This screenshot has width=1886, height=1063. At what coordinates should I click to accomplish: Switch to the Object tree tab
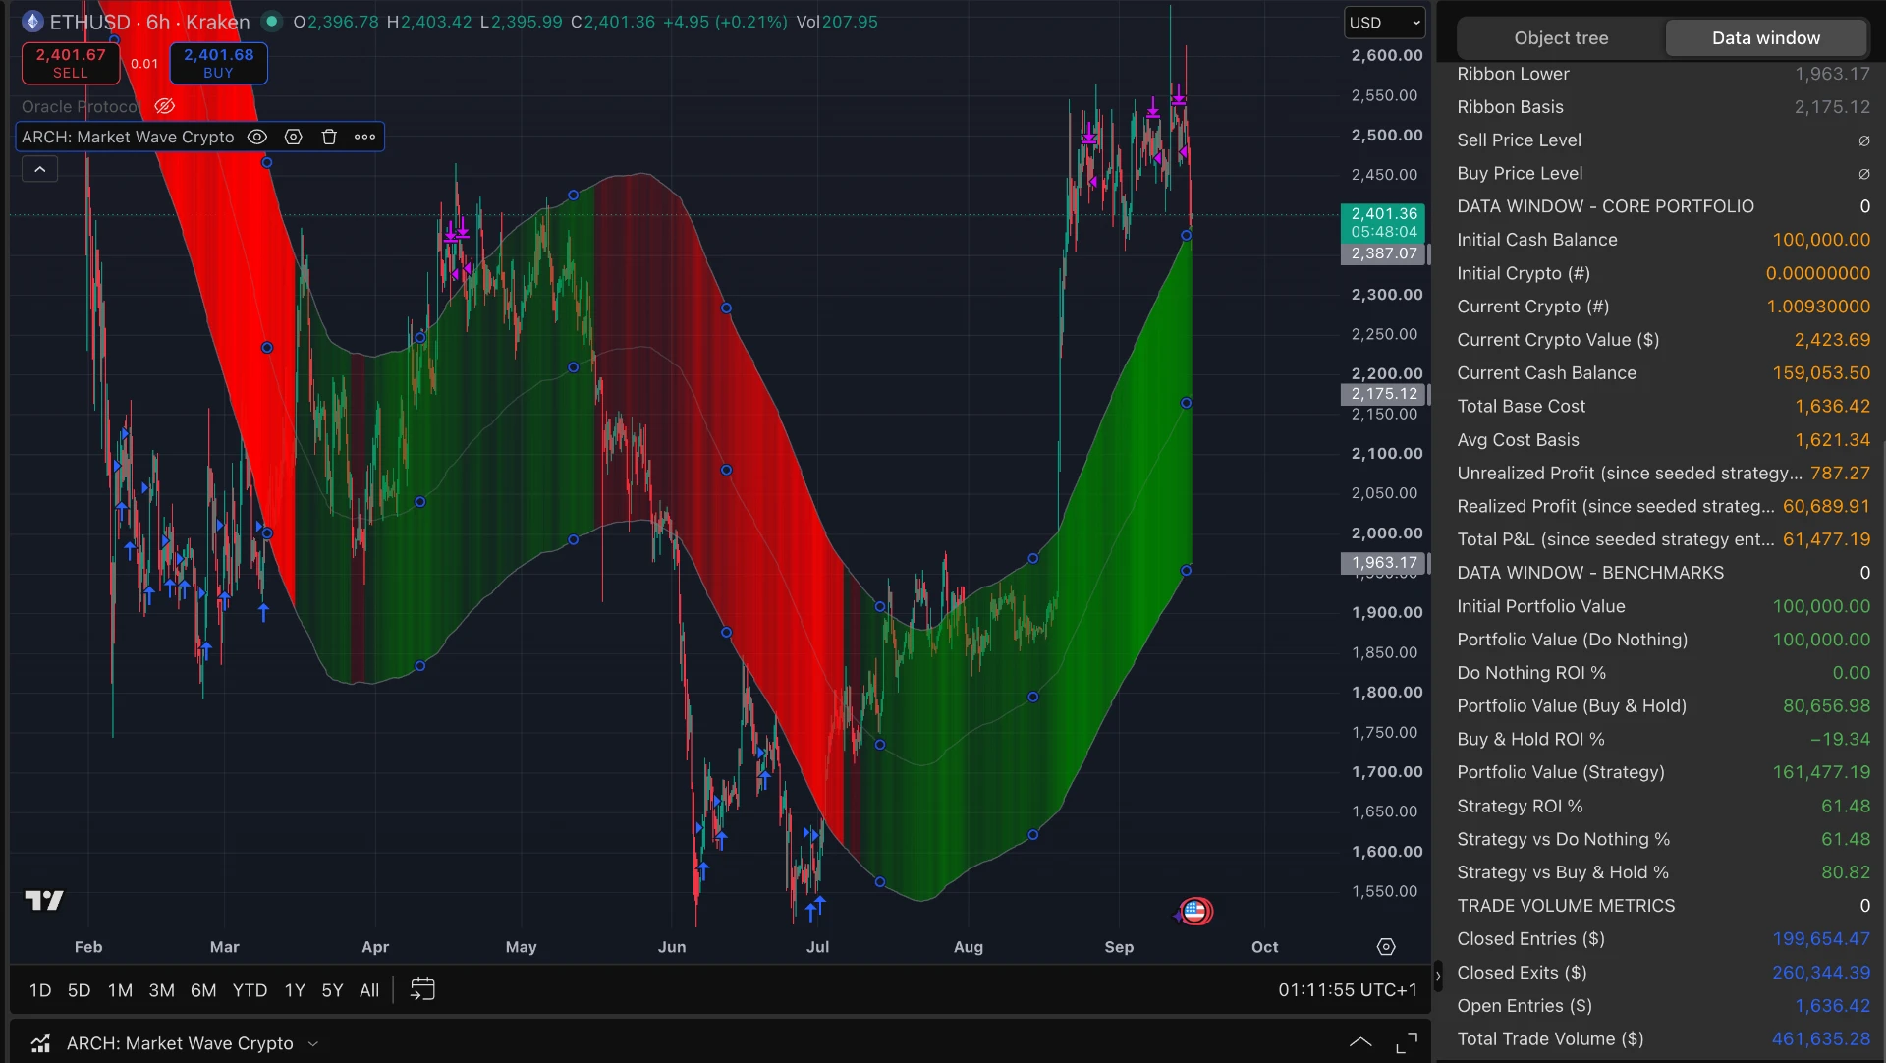pyautogui.click(x=1561, y=37)
